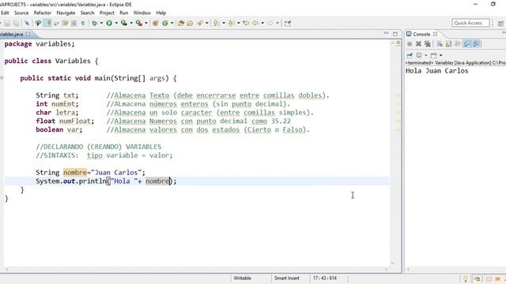Open the Search menu
The width and height of the screenshot is (506, 284).
pos(87,13)
